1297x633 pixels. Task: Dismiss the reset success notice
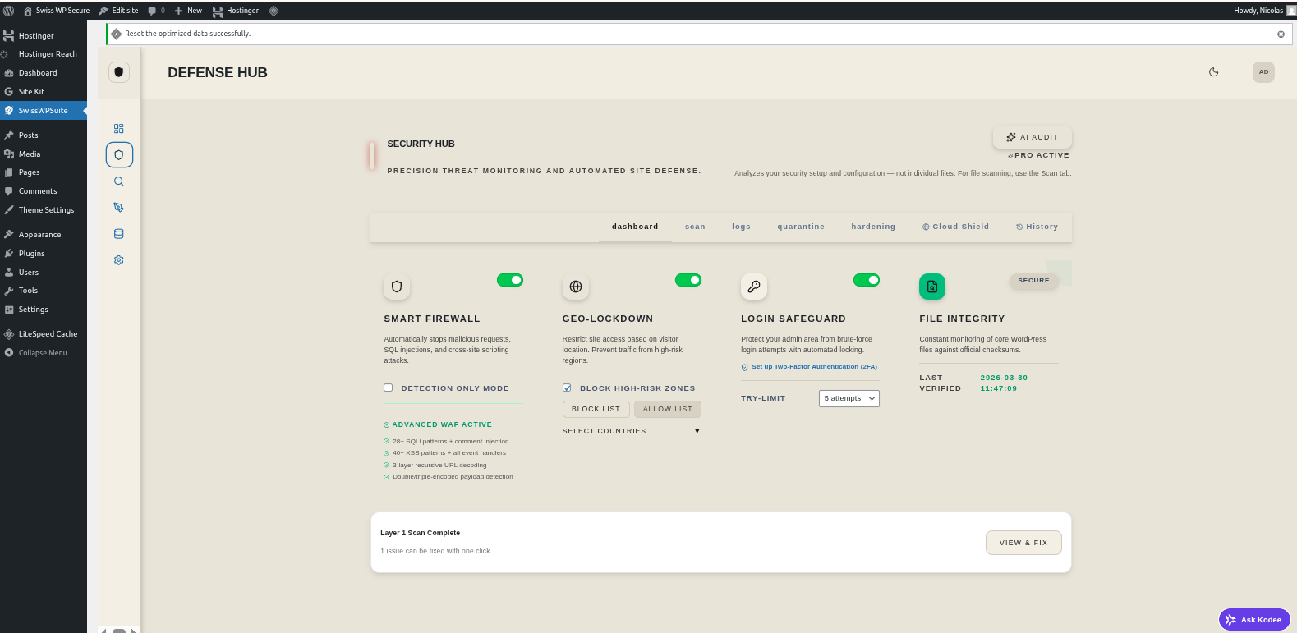[x=1281, y=34]
